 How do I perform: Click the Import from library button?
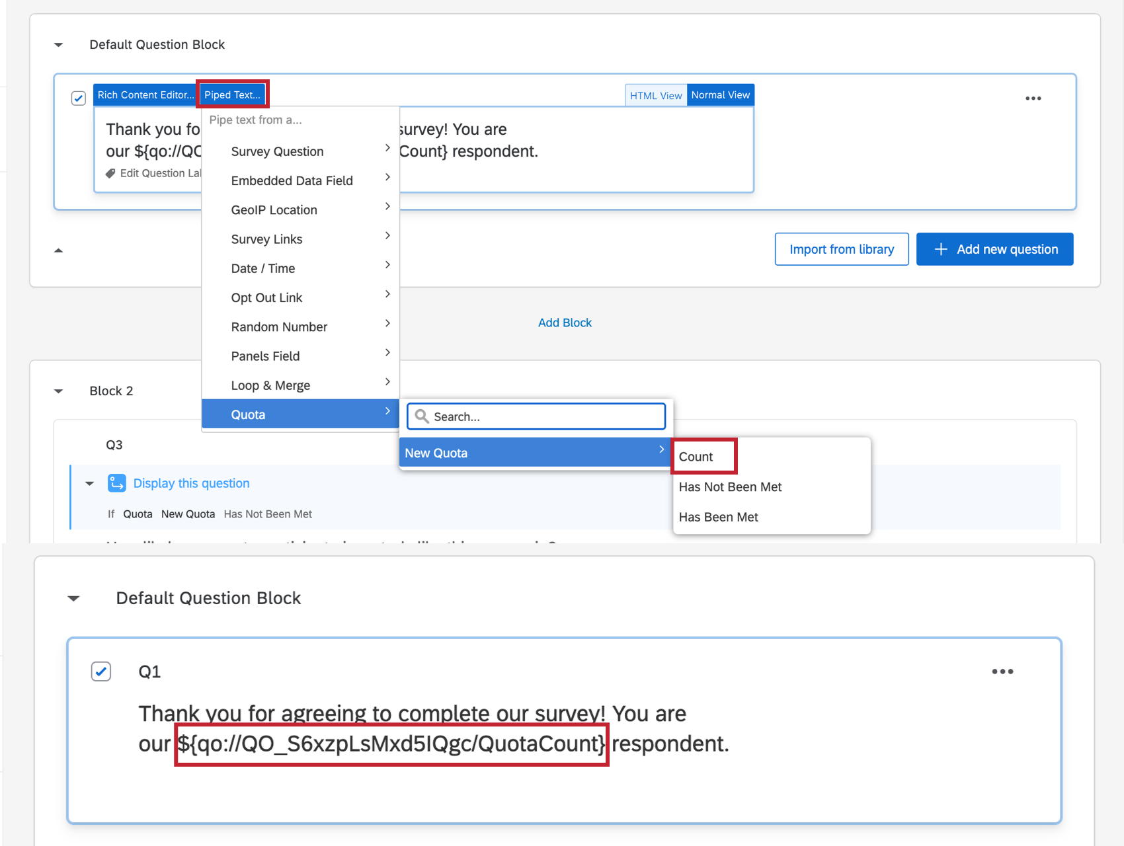[x=841, y=249]
